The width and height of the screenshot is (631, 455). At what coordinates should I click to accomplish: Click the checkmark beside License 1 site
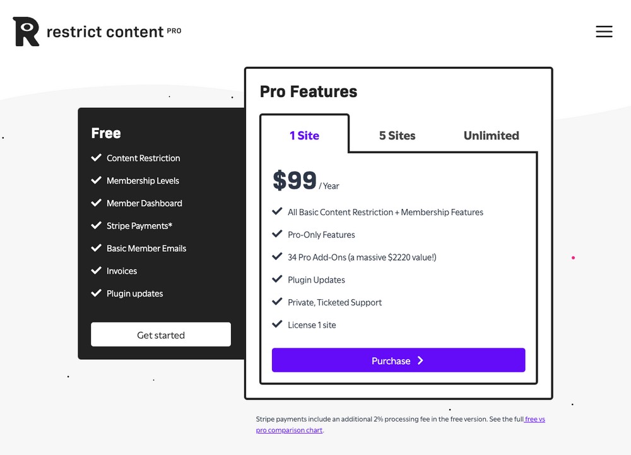coord(277,324)
